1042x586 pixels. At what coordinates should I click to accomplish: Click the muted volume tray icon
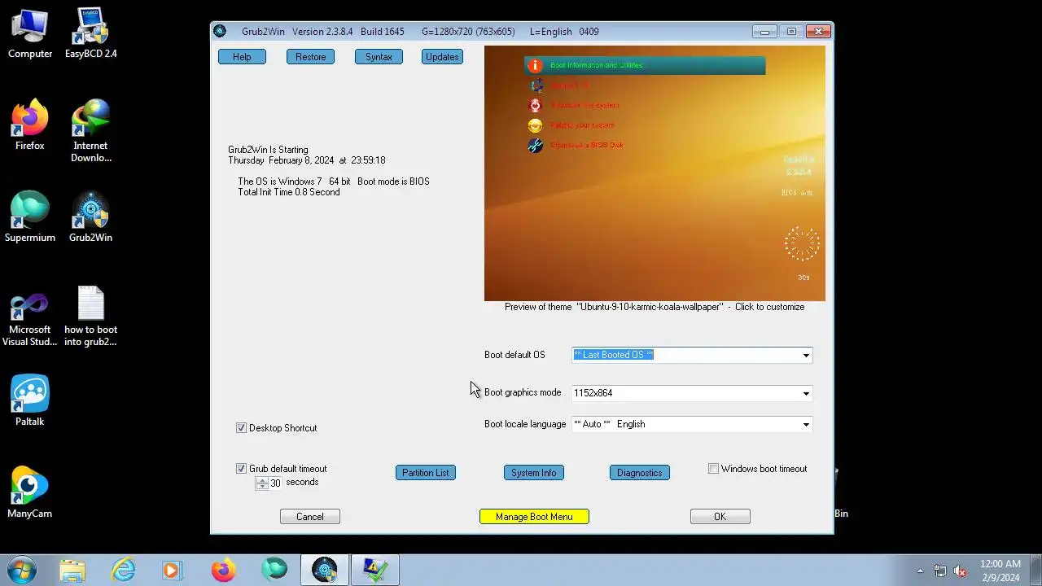click(x=960, y=571)
